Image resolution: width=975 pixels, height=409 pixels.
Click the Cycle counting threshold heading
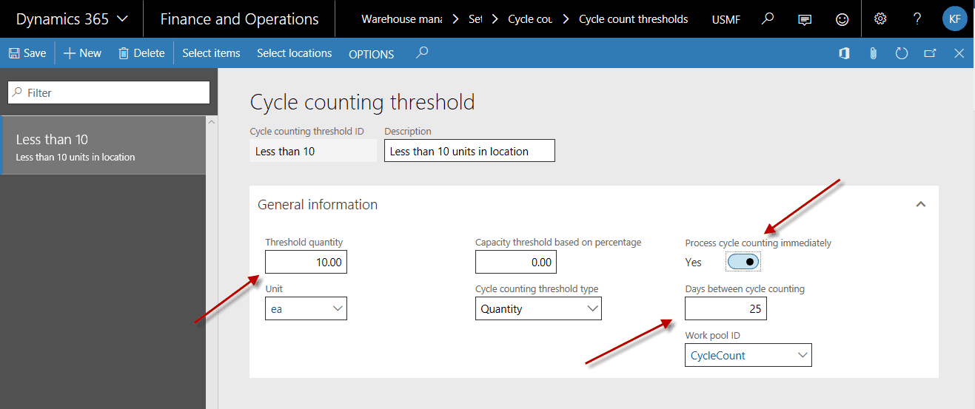[x=363, y=102]
